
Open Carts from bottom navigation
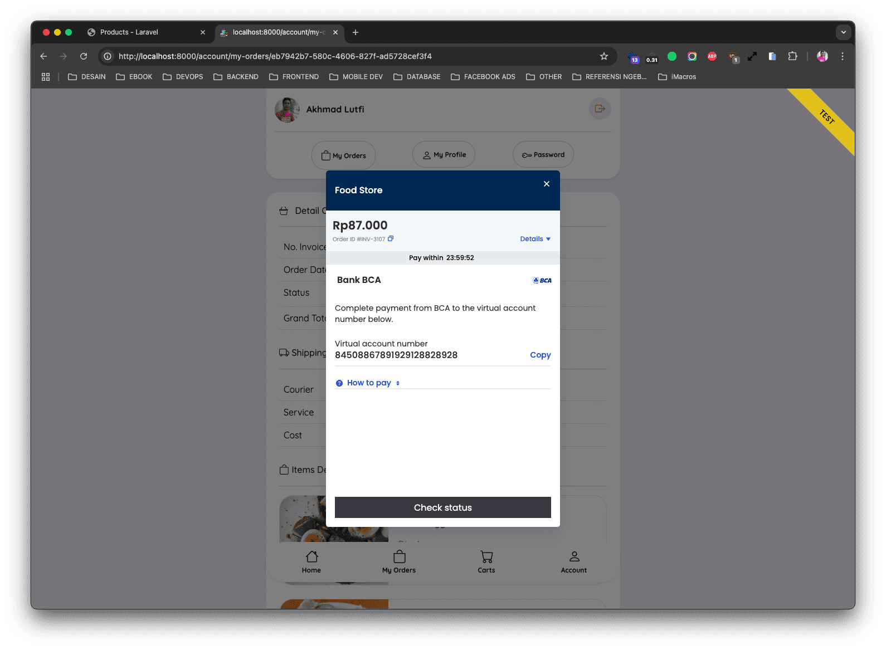tap(486, 561)
